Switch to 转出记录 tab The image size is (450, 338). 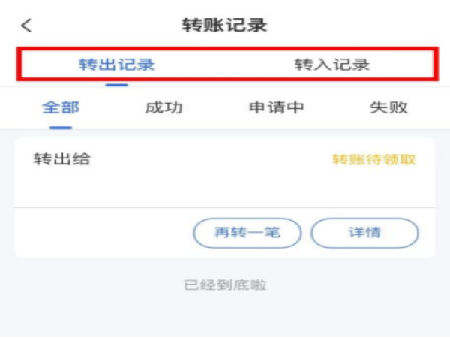(117, 65)
